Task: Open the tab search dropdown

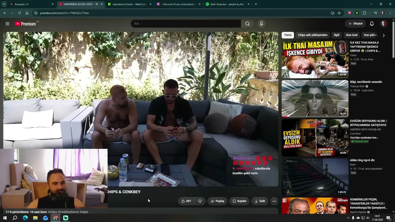Action: pos(4,4)
